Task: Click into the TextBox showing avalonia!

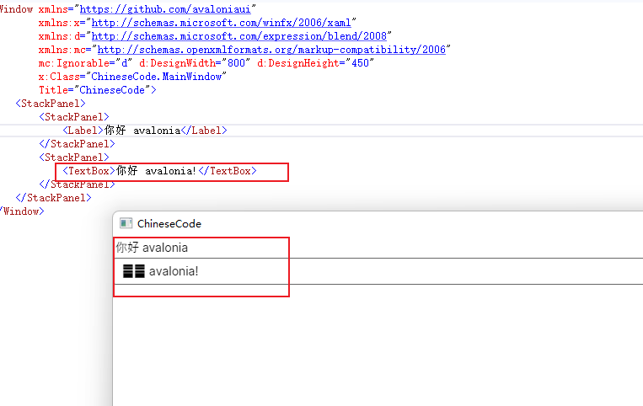Action: [379, 271]
